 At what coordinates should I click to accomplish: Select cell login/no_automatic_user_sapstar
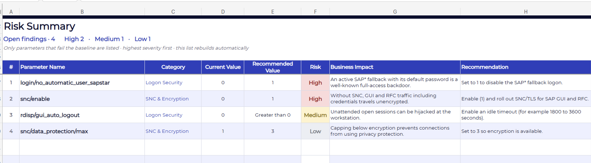click(x=82, y=83)
